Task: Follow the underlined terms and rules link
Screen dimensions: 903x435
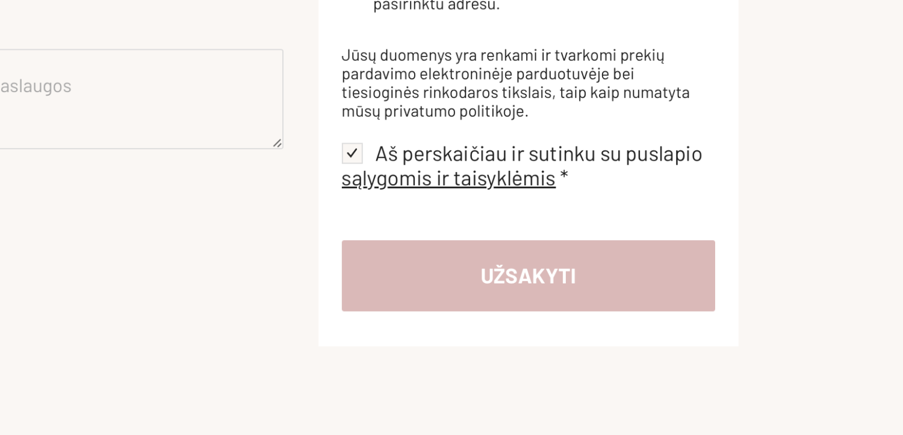Action: pyautogui.click(x=448, y=178)
